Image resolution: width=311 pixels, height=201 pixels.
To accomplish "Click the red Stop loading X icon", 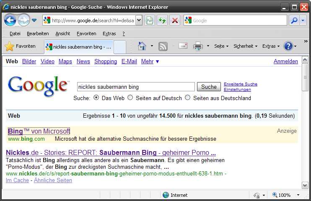I will (x=175, y=20).
